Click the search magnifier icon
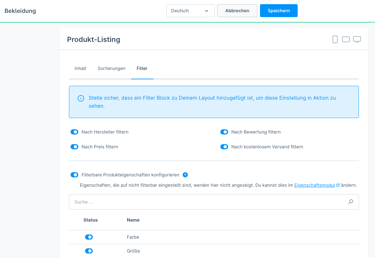The image size is (375, 258). point(351,202)
